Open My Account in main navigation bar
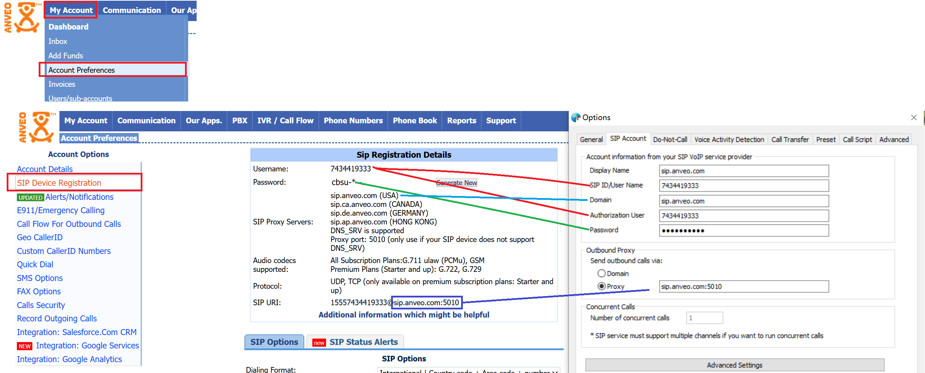925x373 pixels. (86, 121)
